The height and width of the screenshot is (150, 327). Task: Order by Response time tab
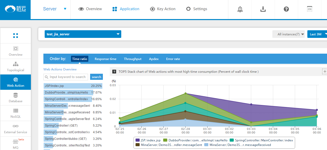pos(105,59)
